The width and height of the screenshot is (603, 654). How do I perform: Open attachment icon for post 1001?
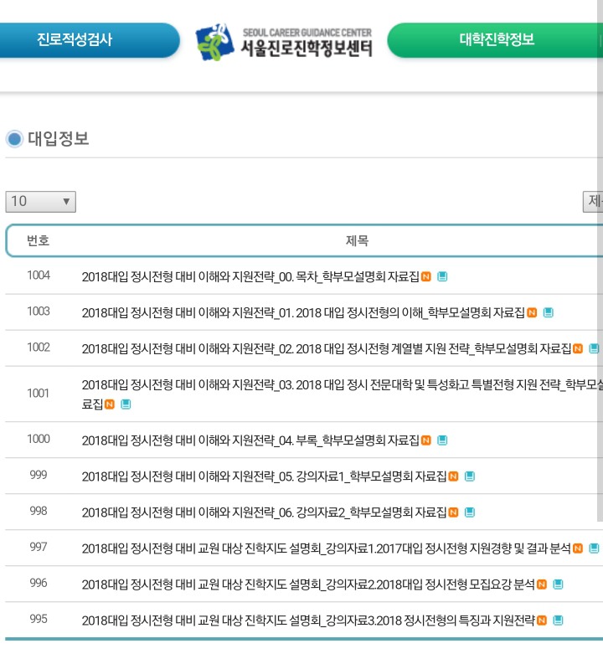tap(126, 404)
